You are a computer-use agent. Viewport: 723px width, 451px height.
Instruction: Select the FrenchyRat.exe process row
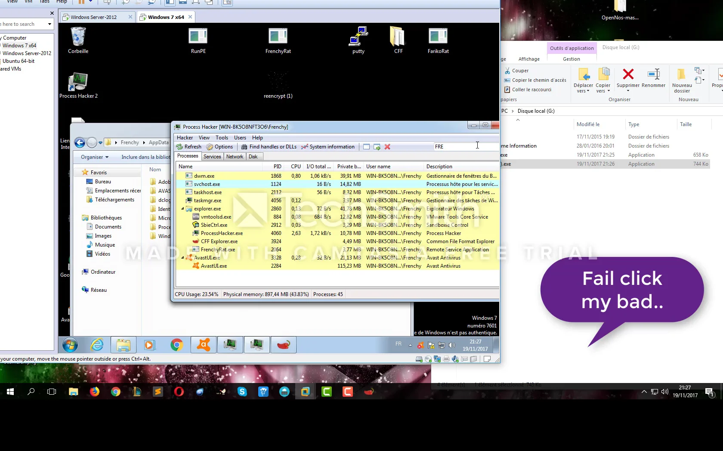pos(218,250)
